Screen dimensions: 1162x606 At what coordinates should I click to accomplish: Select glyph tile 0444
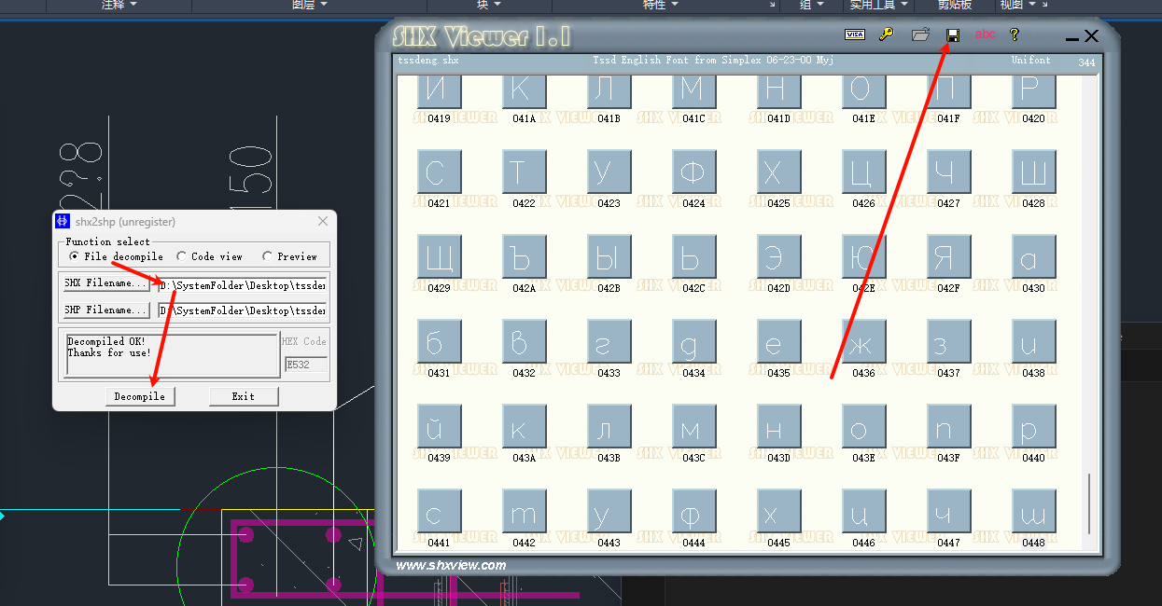[x=693, y=511]
